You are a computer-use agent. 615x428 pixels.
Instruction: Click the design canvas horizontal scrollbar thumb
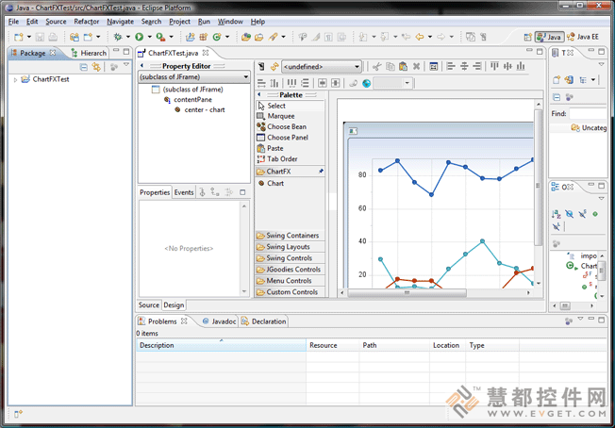[407, 293]
